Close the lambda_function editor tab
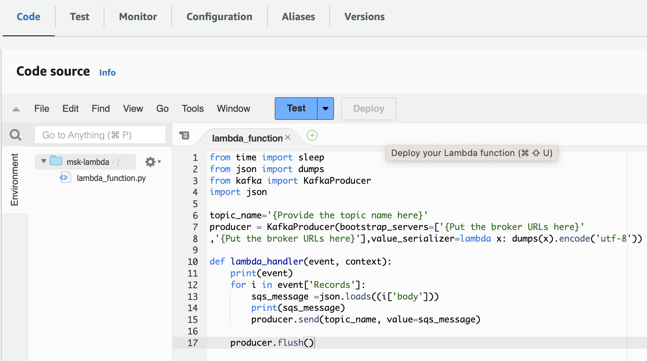Image resolution: width=647 pixels, height=361 pixels. tap(288, 137)
